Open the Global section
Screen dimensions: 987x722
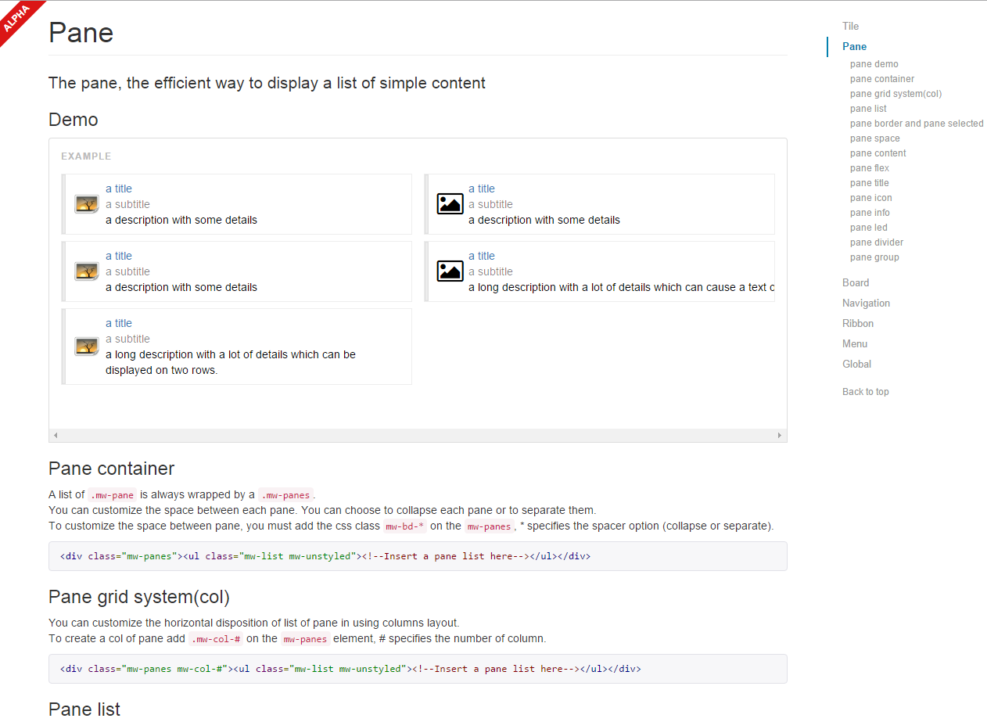(x=856, y=364)
